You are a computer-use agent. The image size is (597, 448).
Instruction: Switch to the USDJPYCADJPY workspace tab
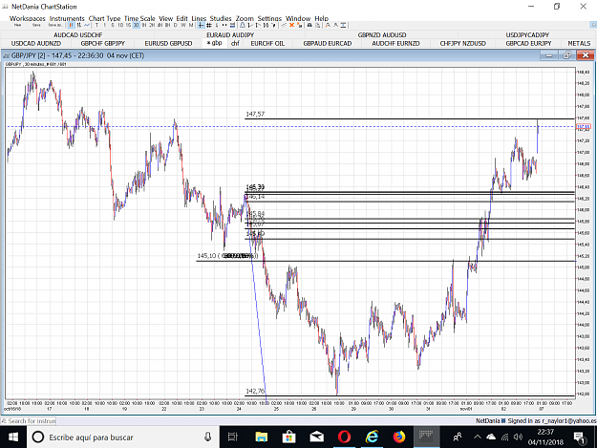527,35
